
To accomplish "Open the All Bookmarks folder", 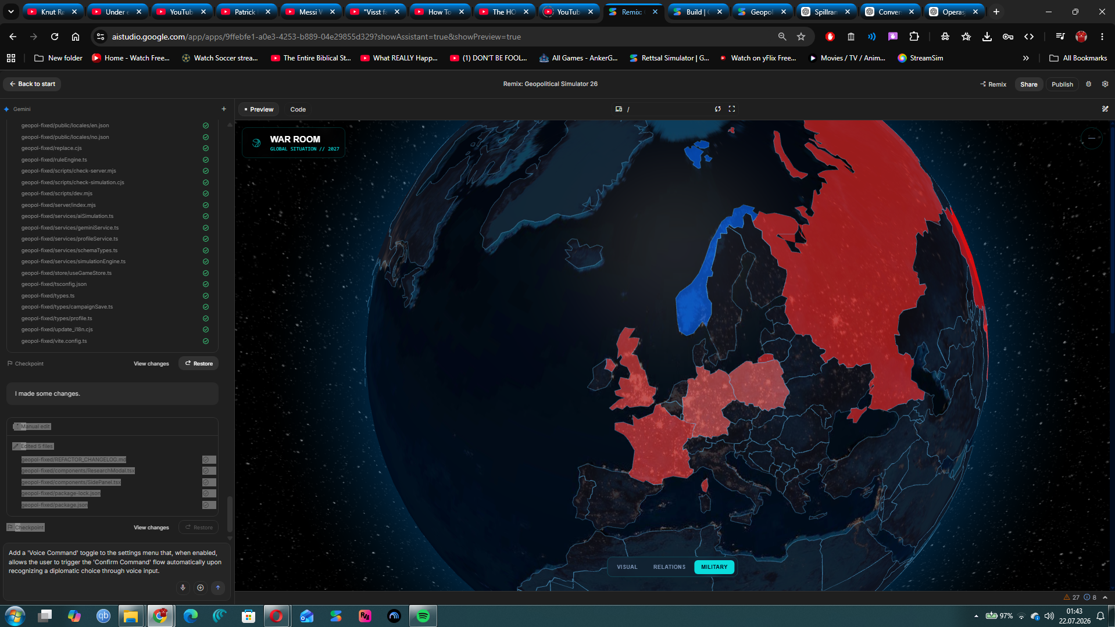I will tap(1078, 58).
